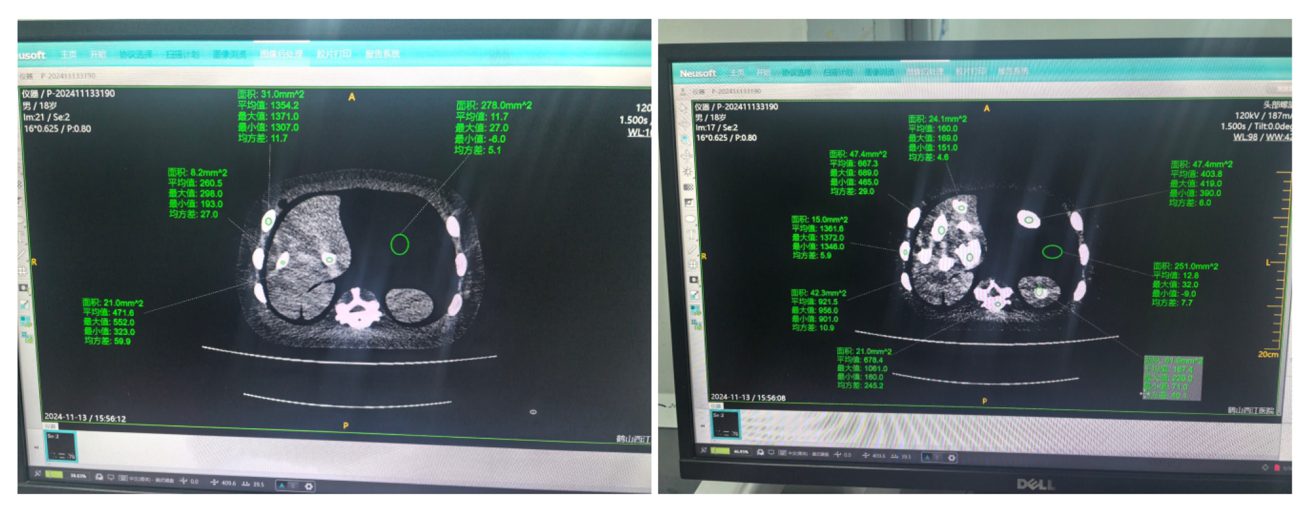Go to 主页 in right monitor menu bar

pyautogui.click(x=736, y=73)
